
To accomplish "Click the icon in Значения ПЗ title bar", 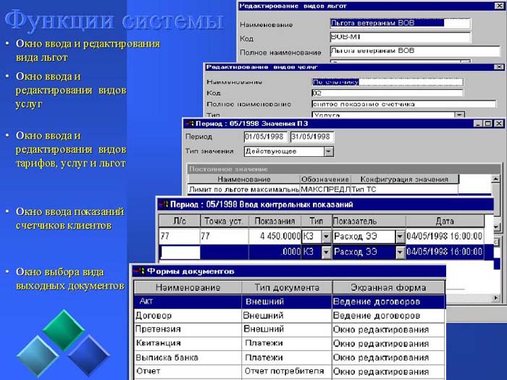I will 189,124.
